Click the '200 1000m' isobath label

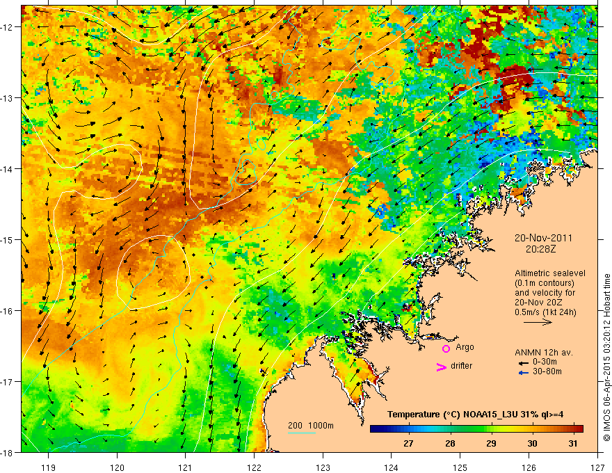click(x=311, y=426)
